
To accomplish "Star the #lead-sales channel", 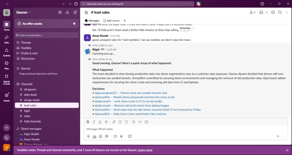I will pyautogui.click(x=86, y=12).
